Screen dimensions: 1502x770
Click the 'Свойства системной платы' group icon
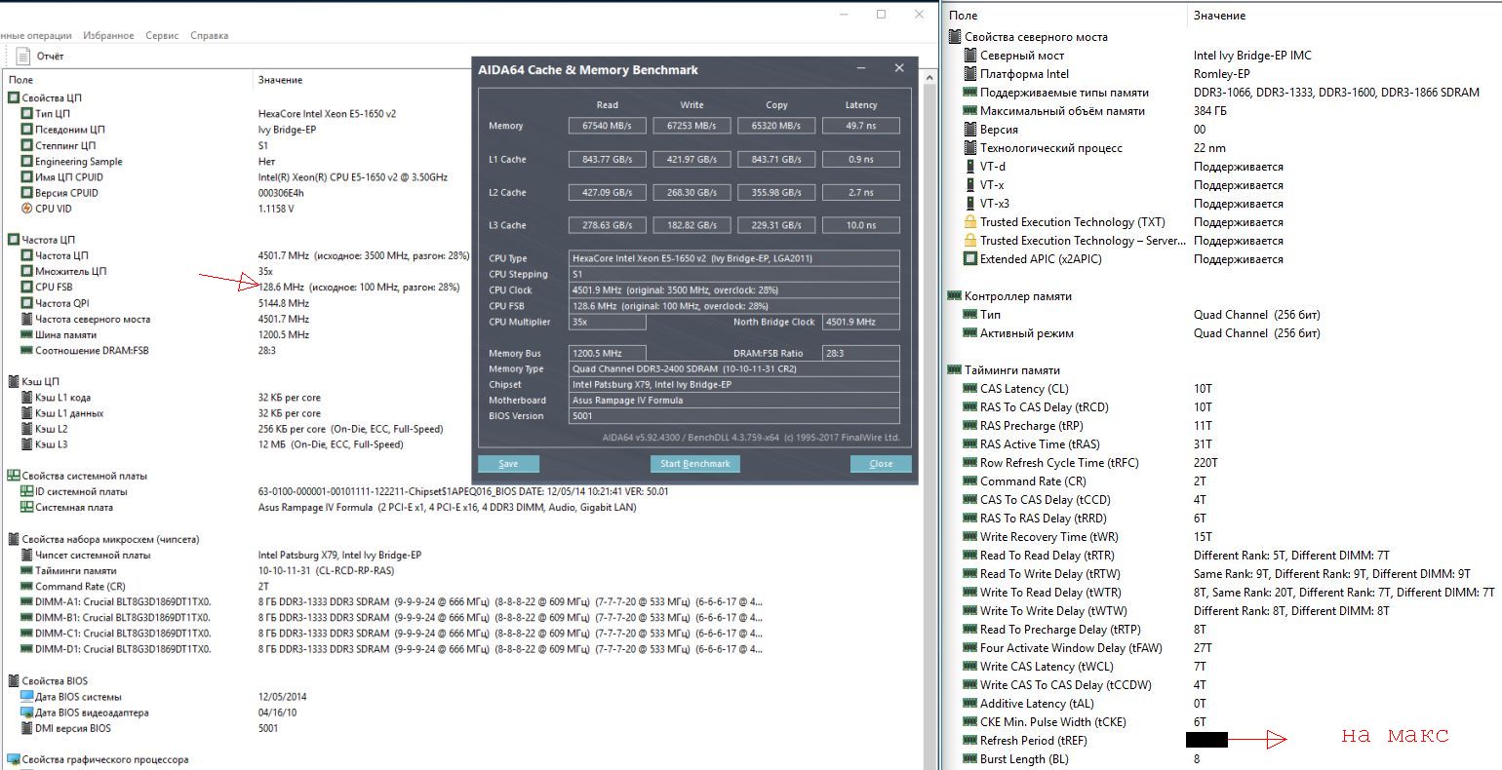coord(14,476)
